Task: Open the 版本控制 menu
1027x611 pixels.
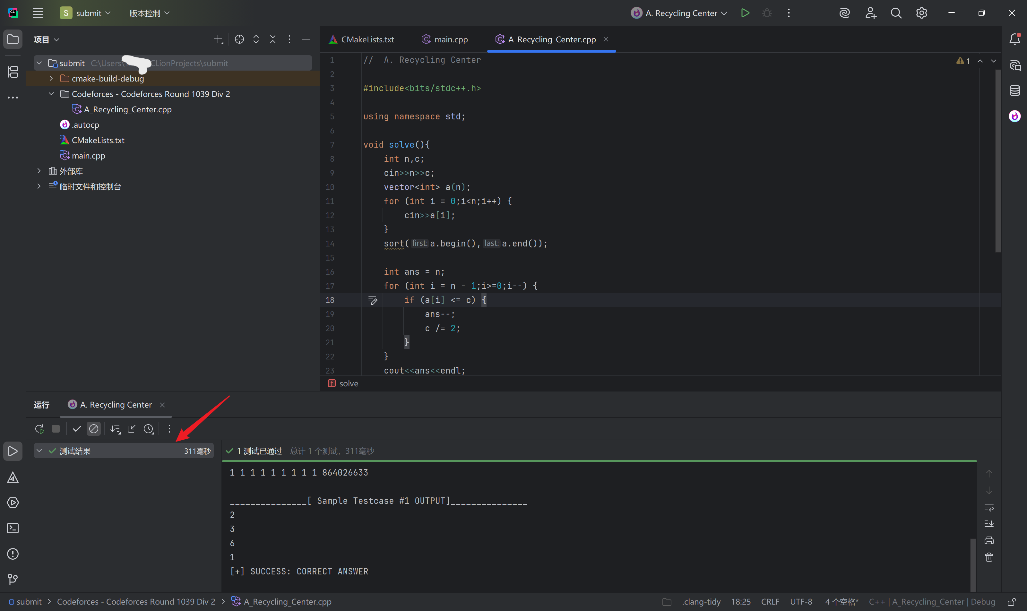Action: point(149,13)
